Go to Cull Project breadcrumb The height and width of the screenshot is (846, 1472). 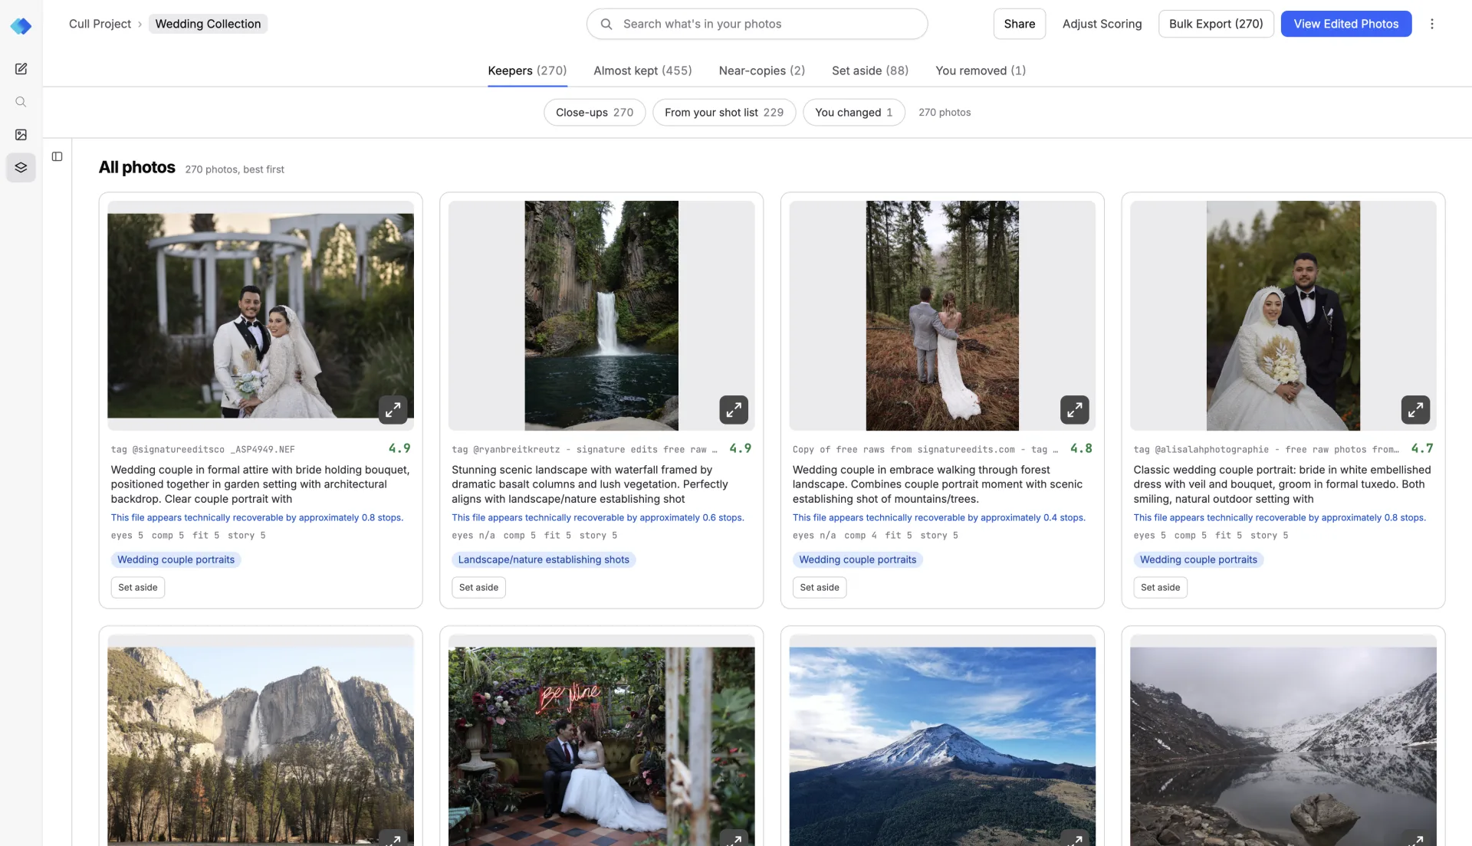100,24
